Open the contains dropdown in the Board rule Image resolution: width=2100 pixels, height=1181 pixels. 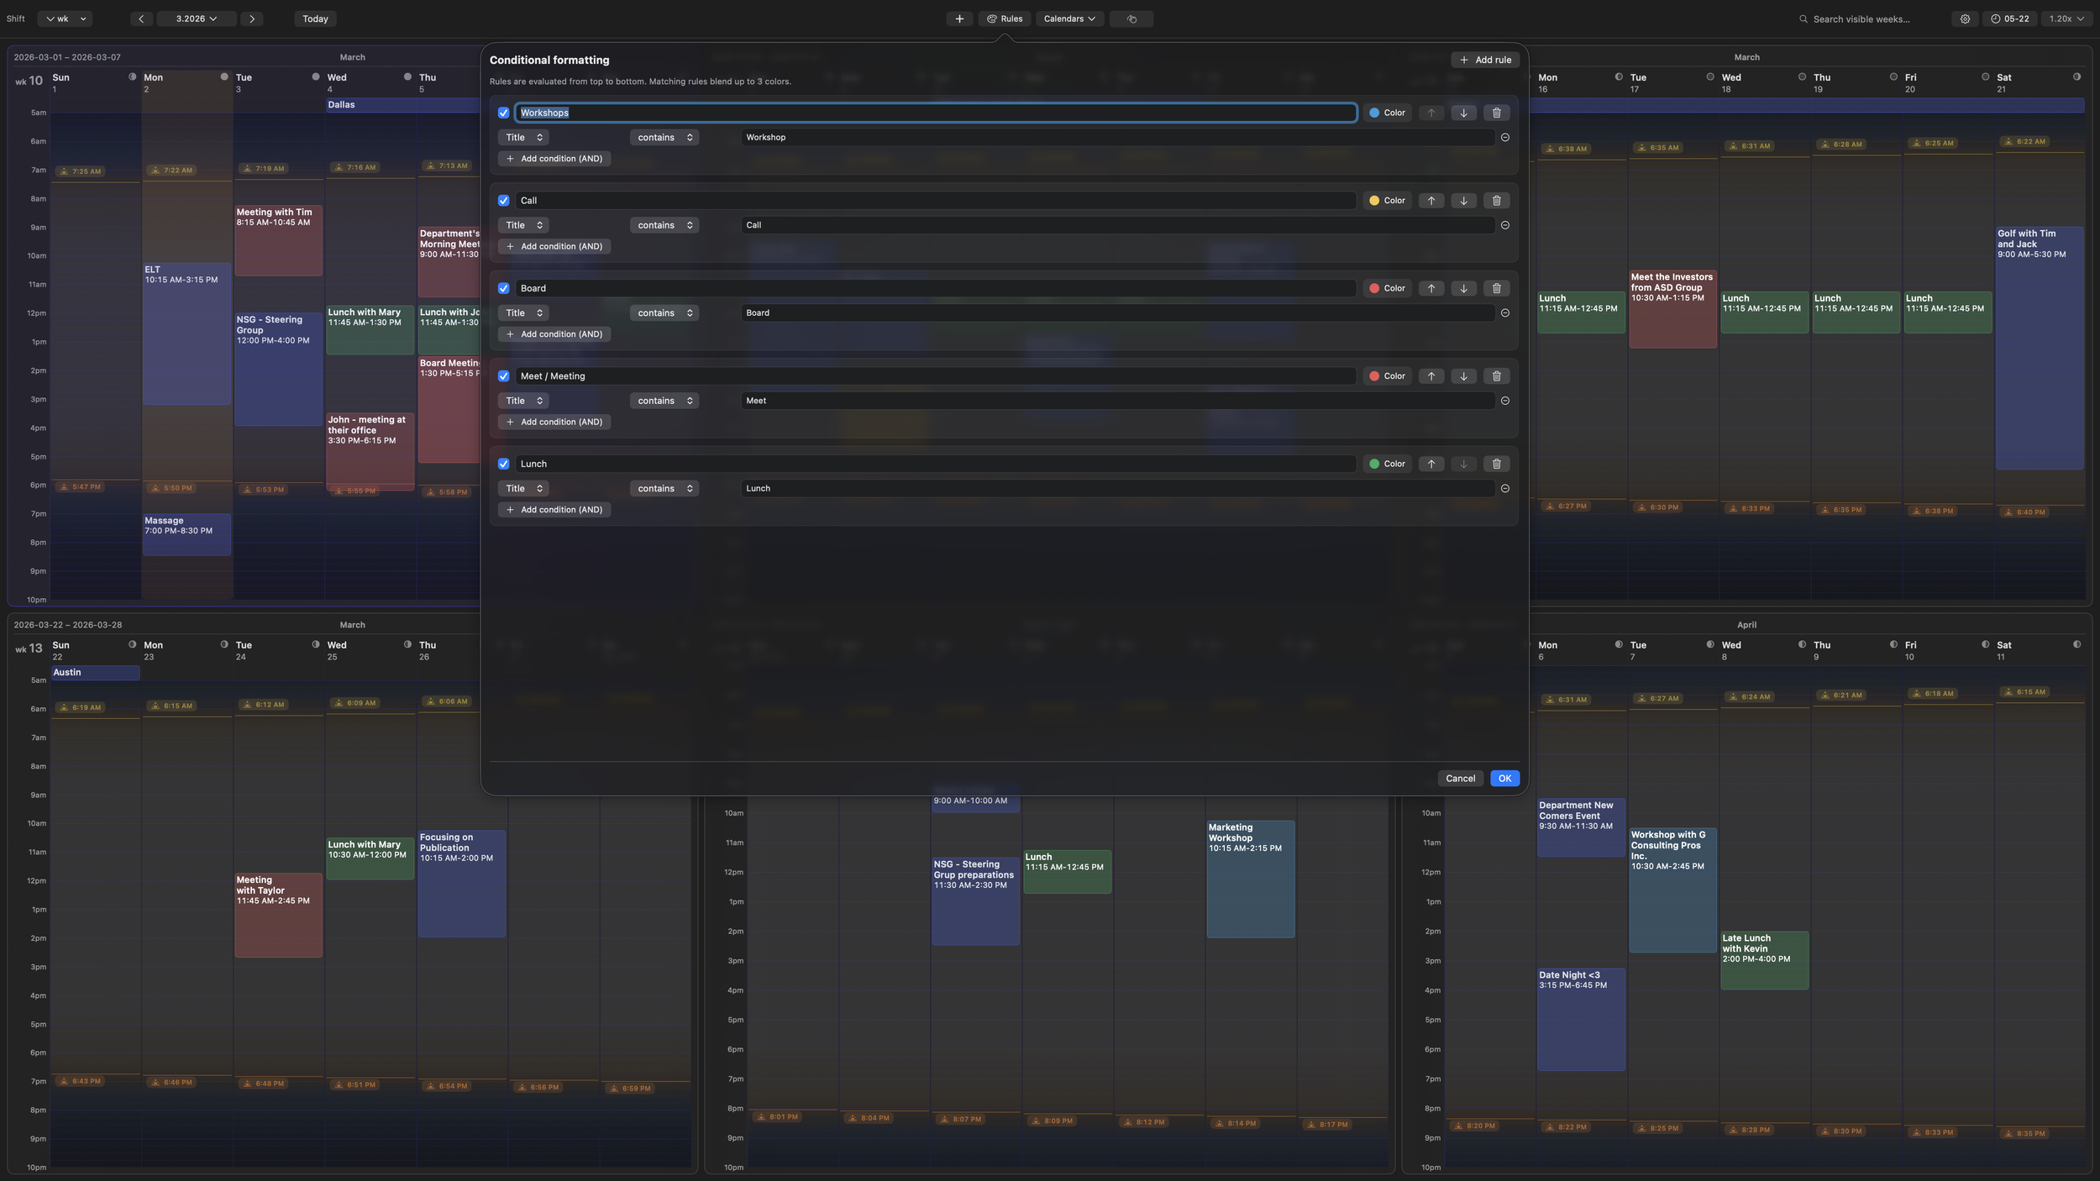coord(664,312)
